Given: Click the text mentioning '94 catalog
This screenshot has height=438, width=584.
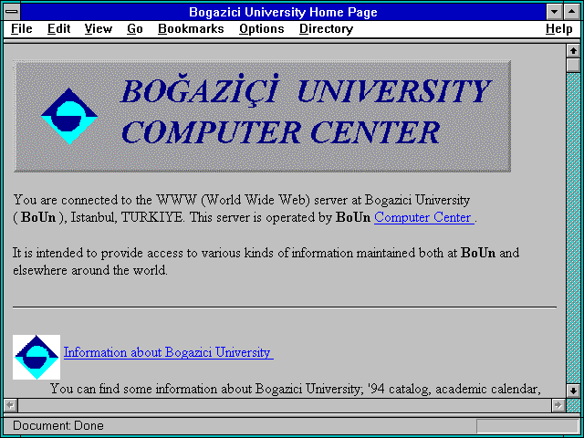Looking at the screenshot, I should pyautogui.click(x=296, y=390).
